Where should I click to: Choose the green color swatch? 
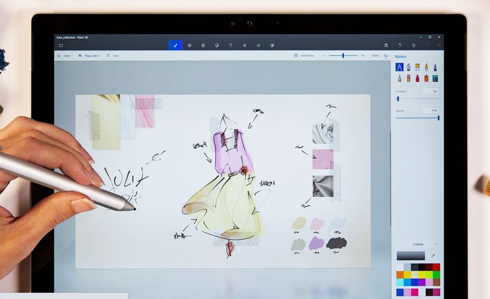coord(436,275)
